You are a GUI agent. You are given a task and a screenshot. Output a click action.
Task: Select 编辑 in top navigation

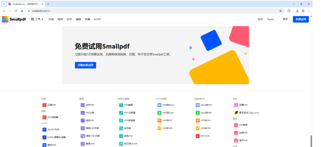(x=78, y=19)
